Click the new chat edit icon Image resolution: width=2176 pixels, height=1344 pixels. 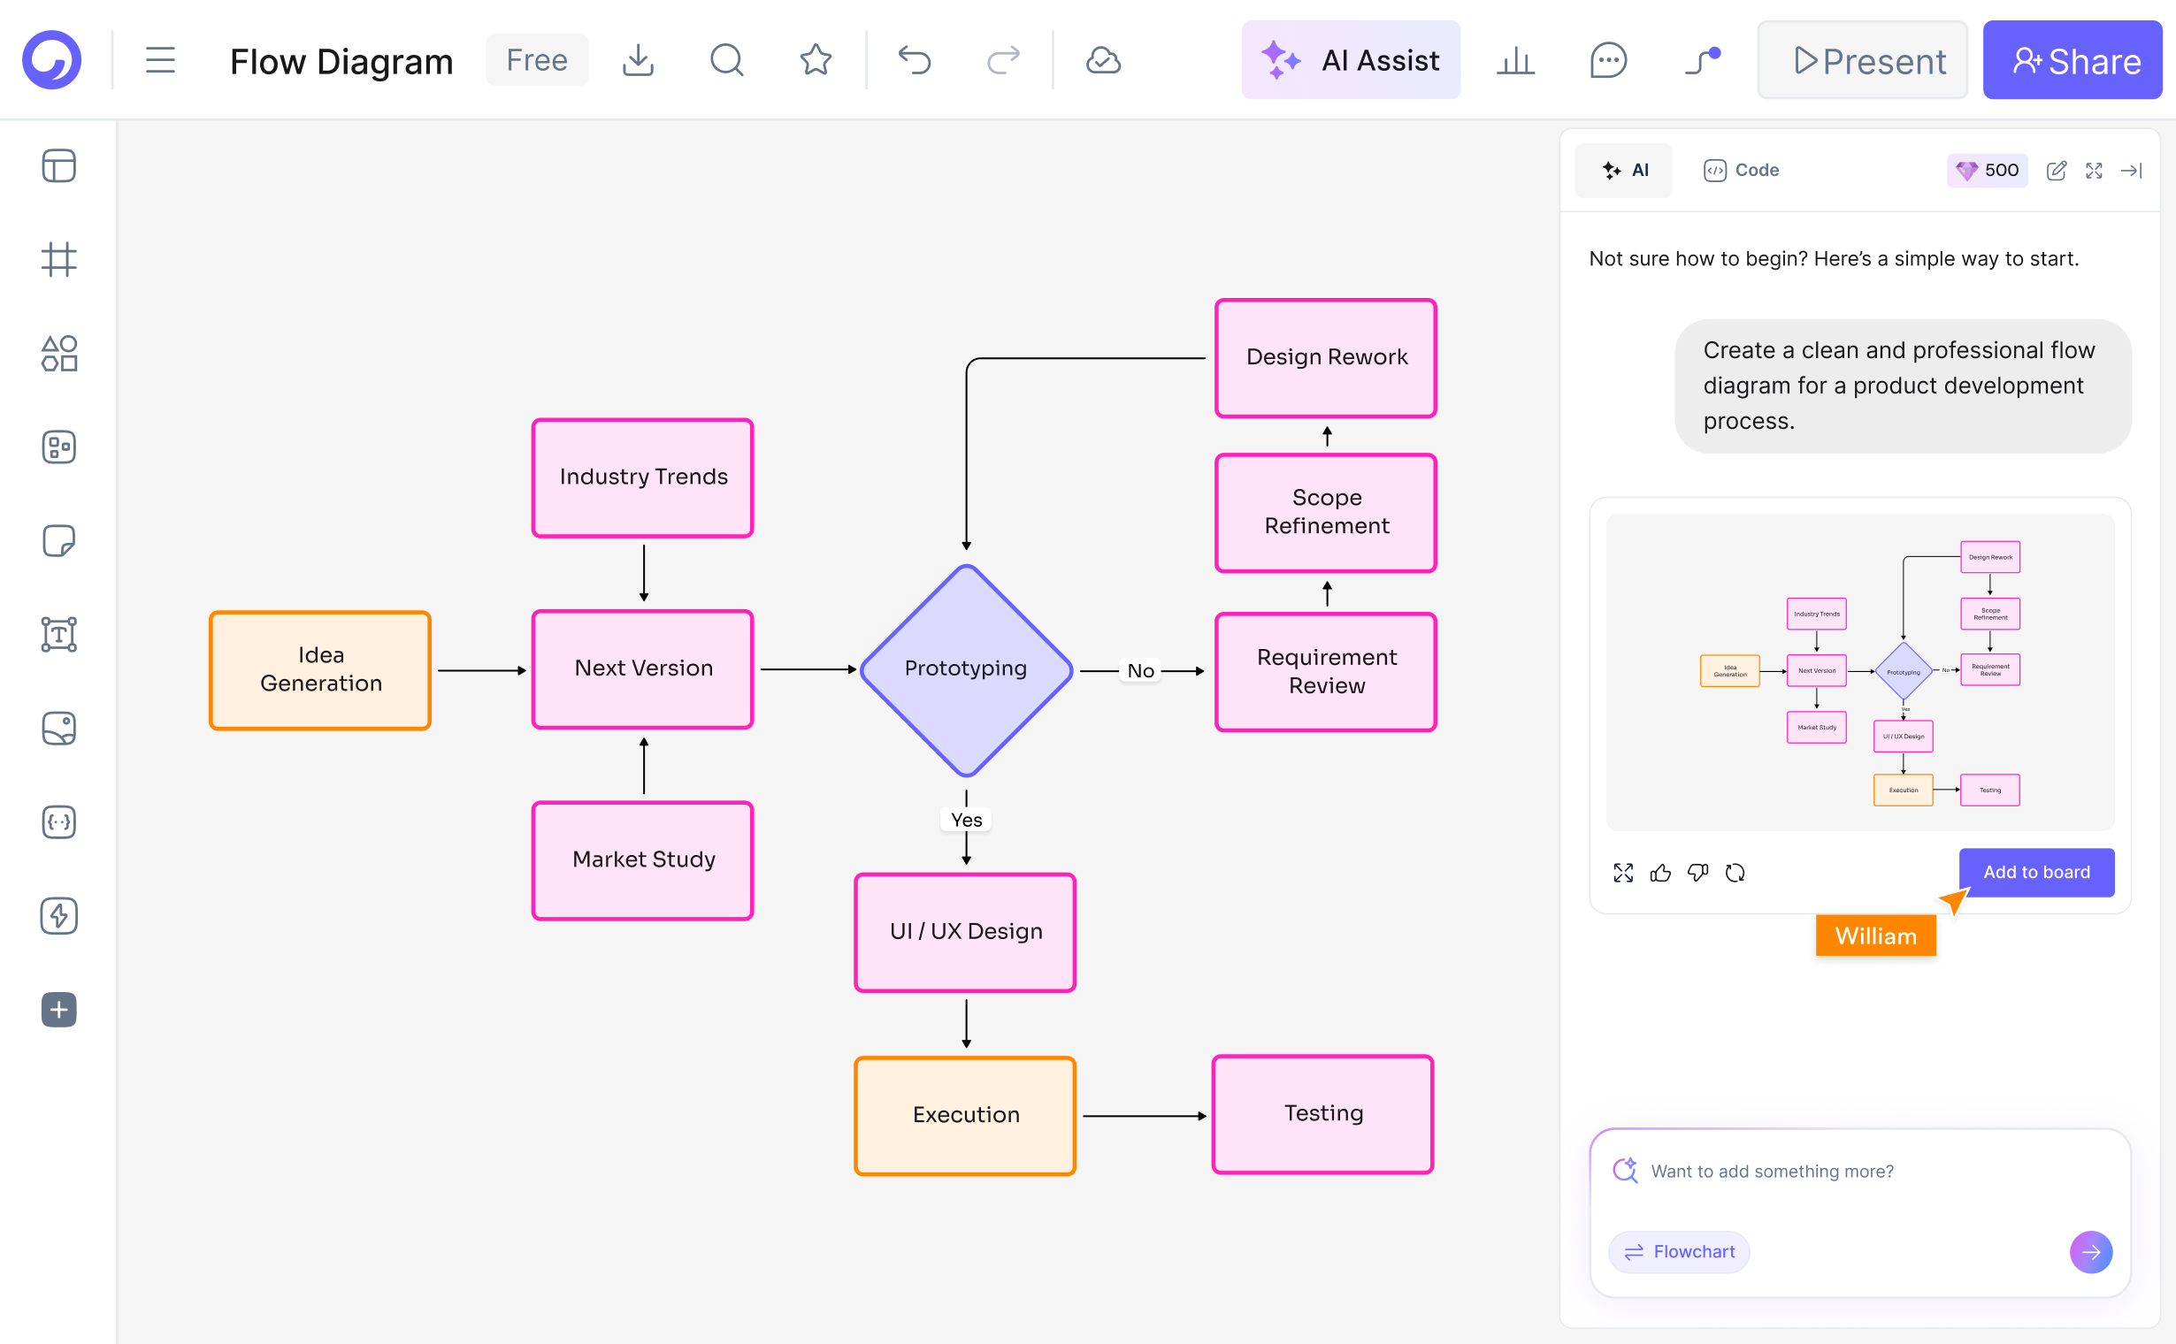click(x=2056, y=171)
